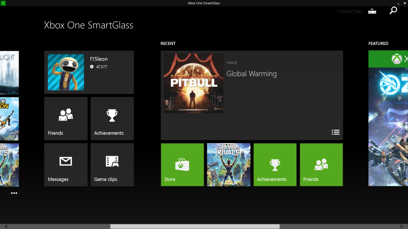Open the Messages envelope tile

(66, 165)
